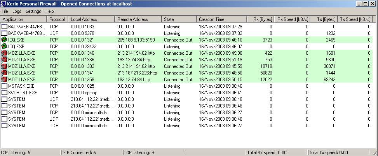Sort by the Tx [Bytes] column header
This screenshot has width=378, height=156.
click(324, 19)
